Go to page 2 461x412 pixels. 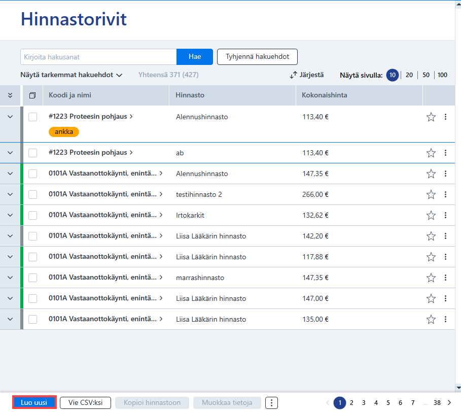pos(351,402)
